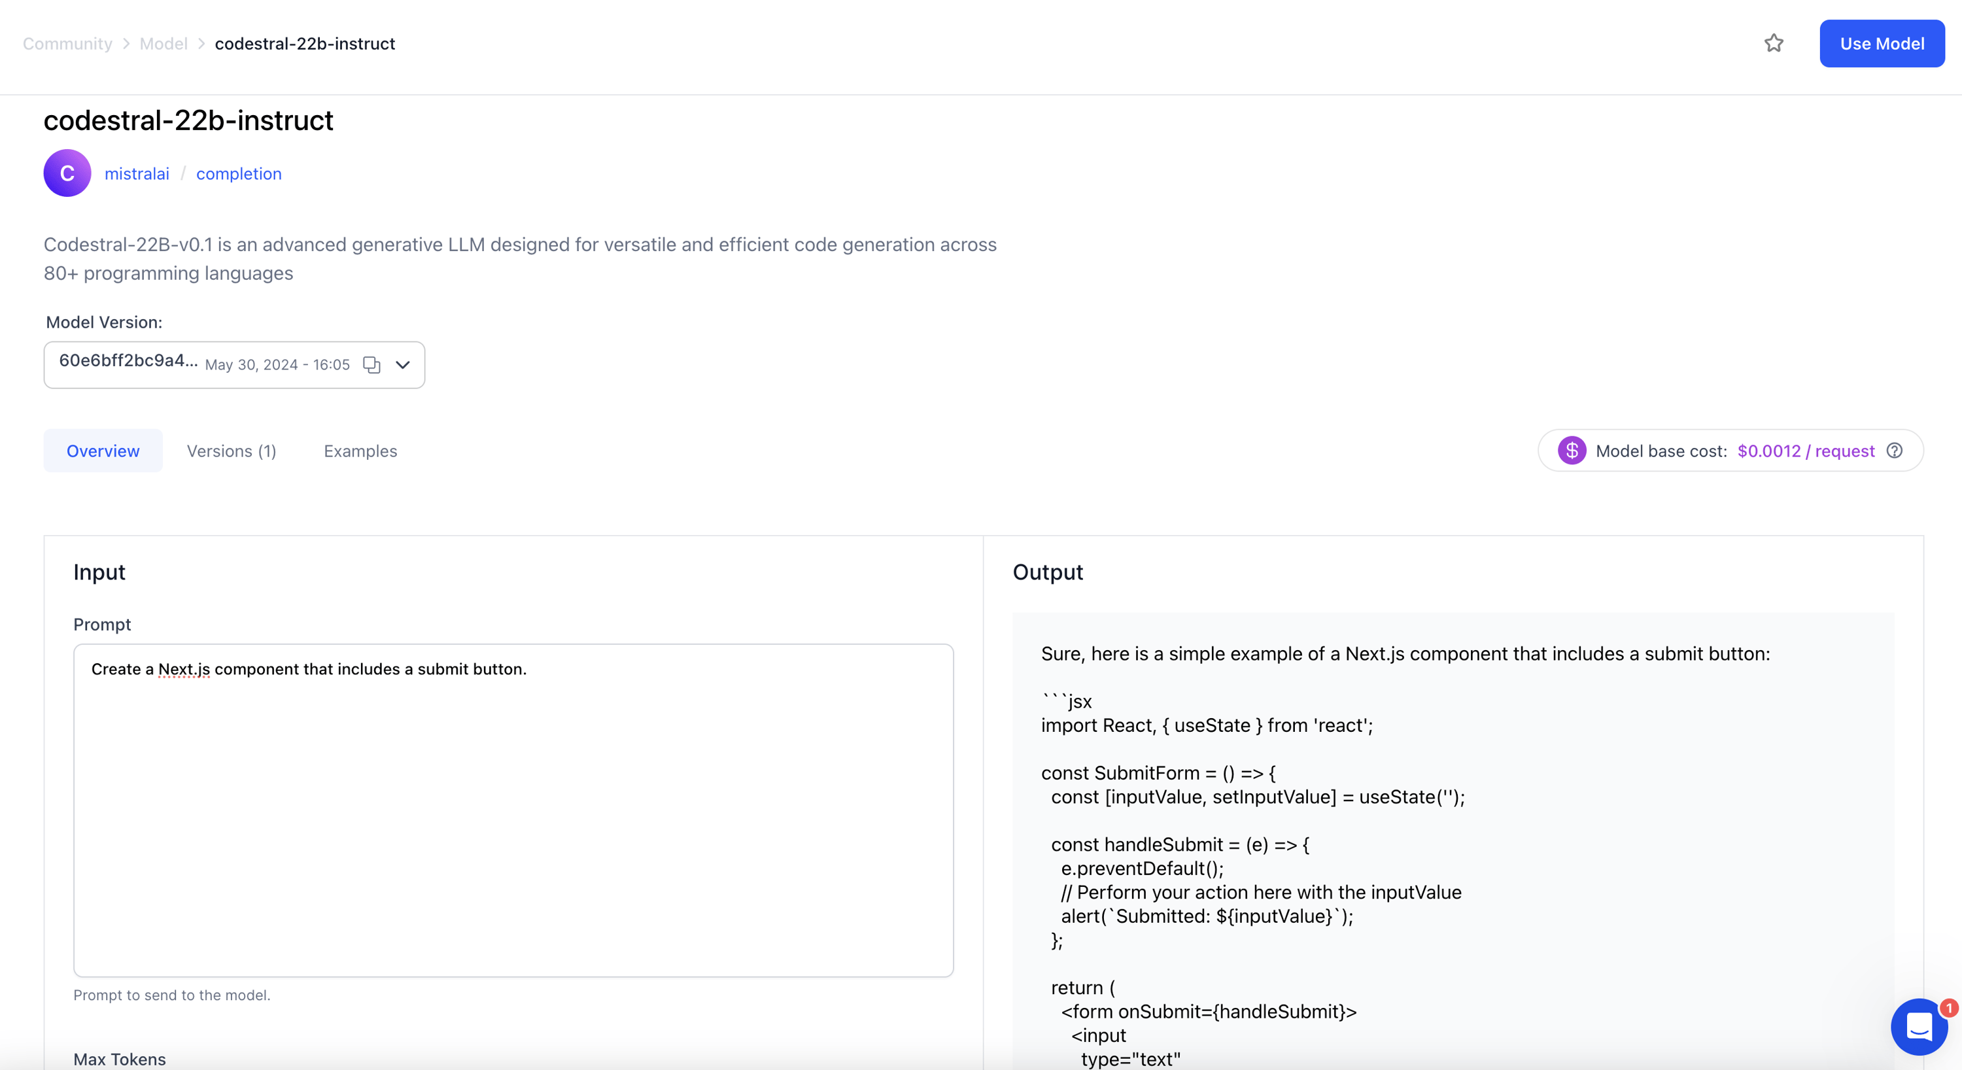Navigate to Community breadcrumb

[67, 43]
